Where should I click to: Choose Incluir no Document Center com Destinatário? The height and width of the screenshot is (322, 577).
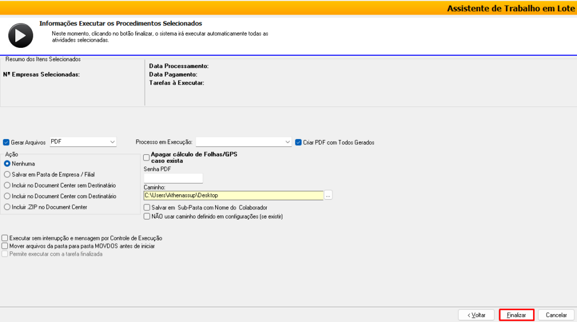(7, 196)
